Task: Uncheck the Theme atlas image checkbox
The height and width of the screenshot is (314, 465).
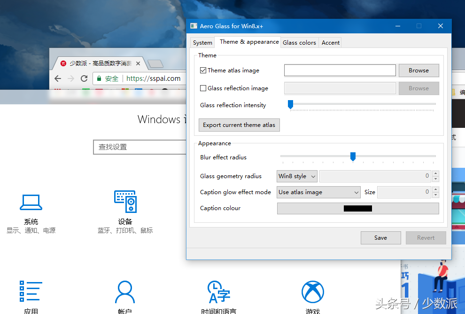Action: pos(203,71)
